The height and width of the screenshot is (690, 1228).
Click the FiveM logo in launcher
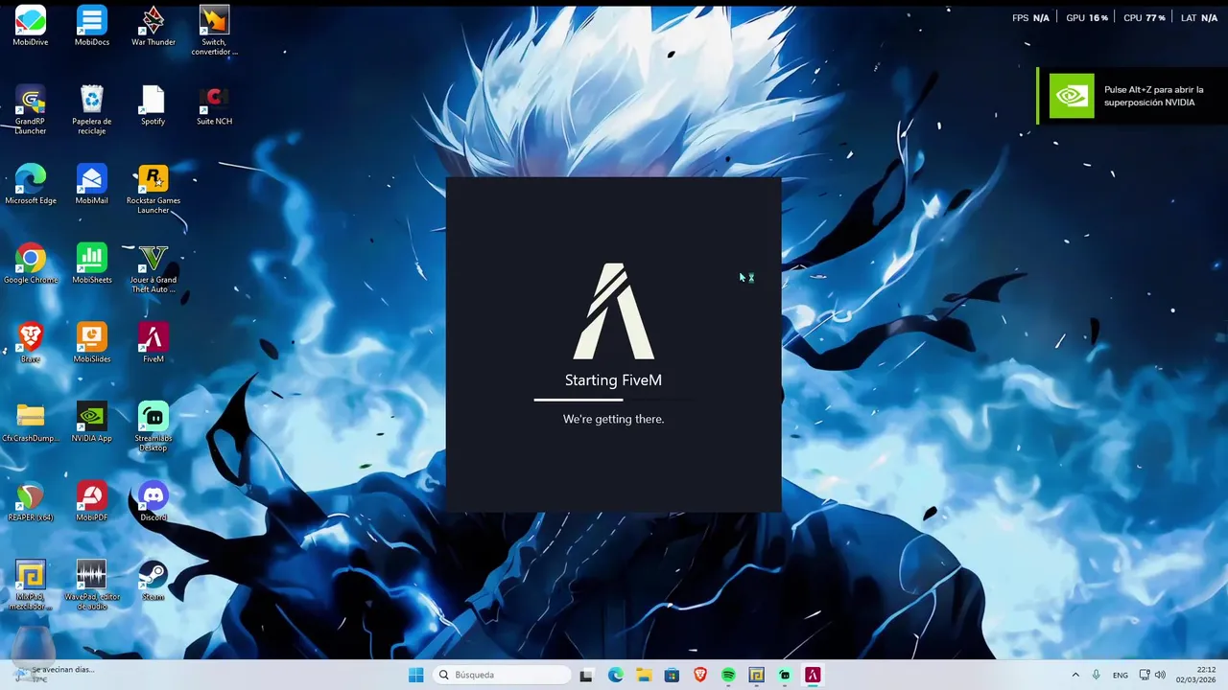tap(614, 311)
